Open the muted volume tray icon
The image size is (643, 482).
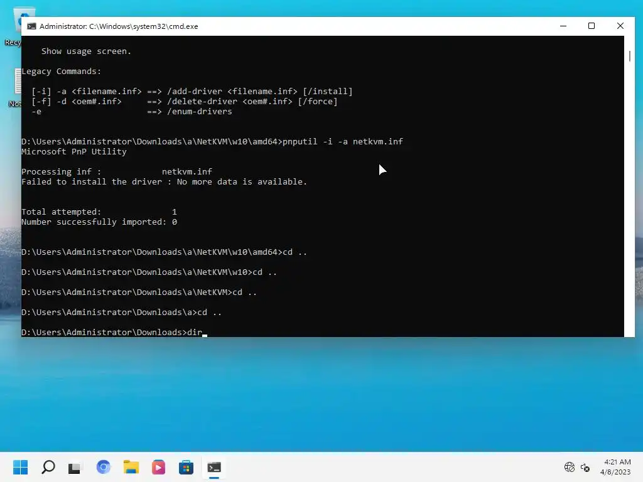pyautogui.click(x=585, y=467)
